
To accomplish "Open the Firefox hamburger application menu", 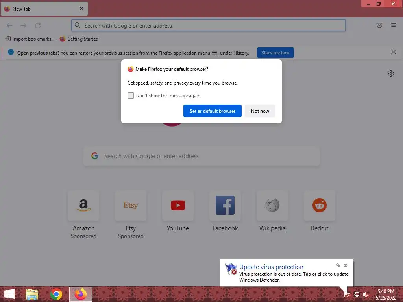I will tap(394, 25).
